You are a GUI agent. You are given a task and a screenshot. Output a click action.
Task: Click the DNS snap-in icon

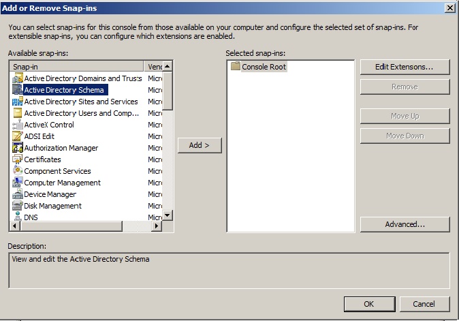(18, 217)
